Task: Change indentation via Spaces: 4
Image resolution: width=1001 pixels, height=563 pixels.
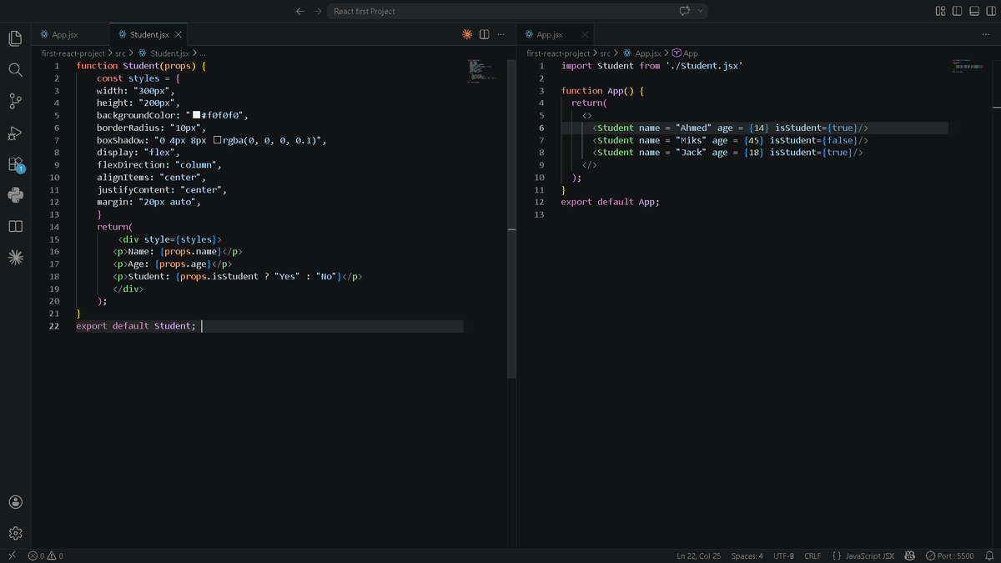Action: 747,555
